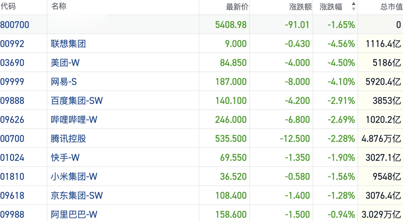Viewport: 403px width, 222px height.
Task: Click the market cap 3.029万亿
Action: (381, 214)
